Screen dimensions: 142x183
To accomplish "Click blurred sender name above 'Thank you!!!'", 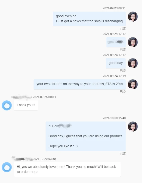I will coord(22,97).
